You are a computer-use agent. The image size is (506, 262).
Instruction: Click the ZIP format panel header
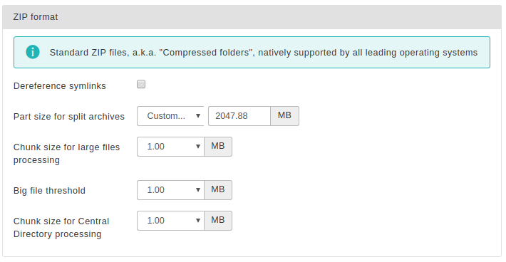(252, 17)
